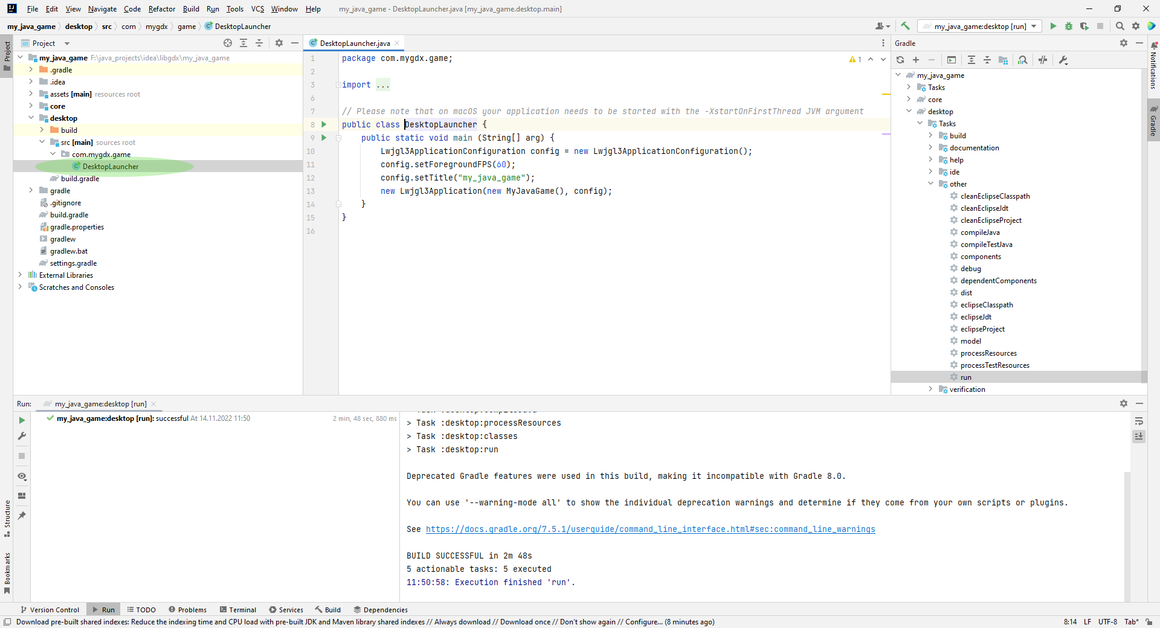This screenshot has width=1160, height=628.
Task: Collapse the desktop module in Project tree
Action: pyautogui.click(x=31, y=118)
